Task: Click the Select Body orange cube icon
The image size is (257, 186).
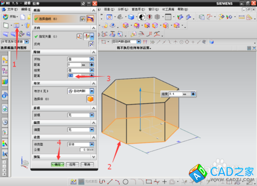Action: [90, 99]
